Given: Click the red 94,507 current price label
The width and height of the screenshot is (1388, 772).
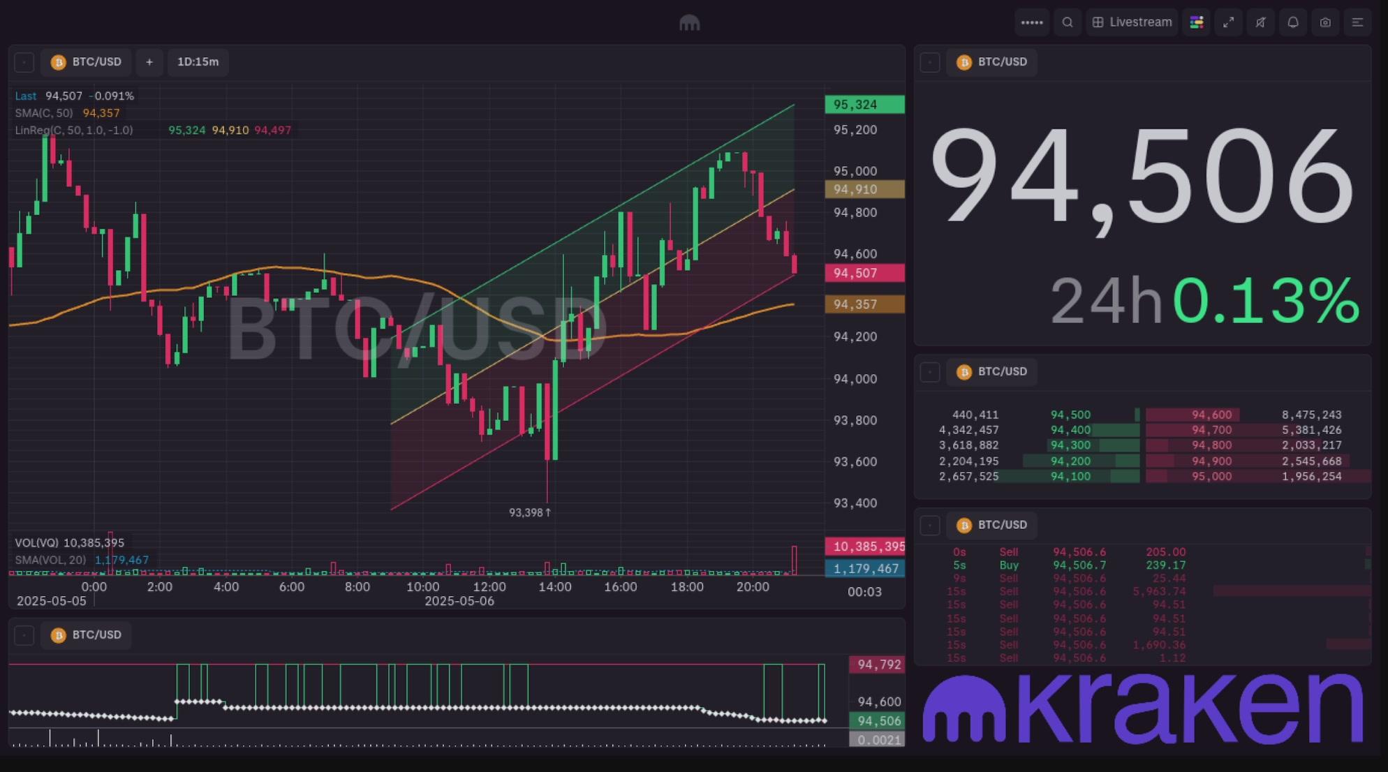Looking at the screenshot, I should pos(864,273).
